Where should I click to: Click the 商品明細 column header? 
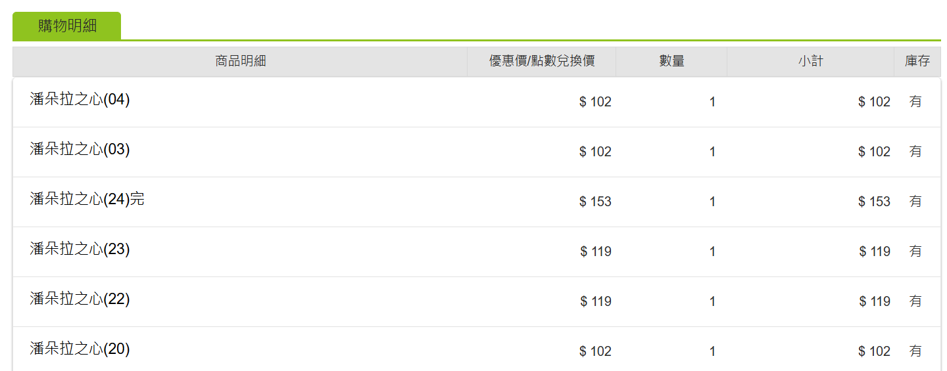pos(240,62)
